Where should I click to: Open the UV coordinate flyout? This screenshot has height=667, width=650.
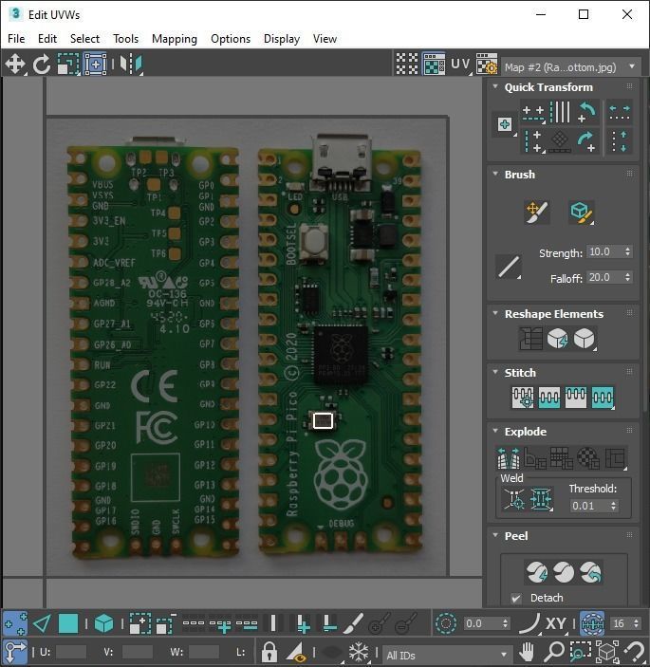461,65
